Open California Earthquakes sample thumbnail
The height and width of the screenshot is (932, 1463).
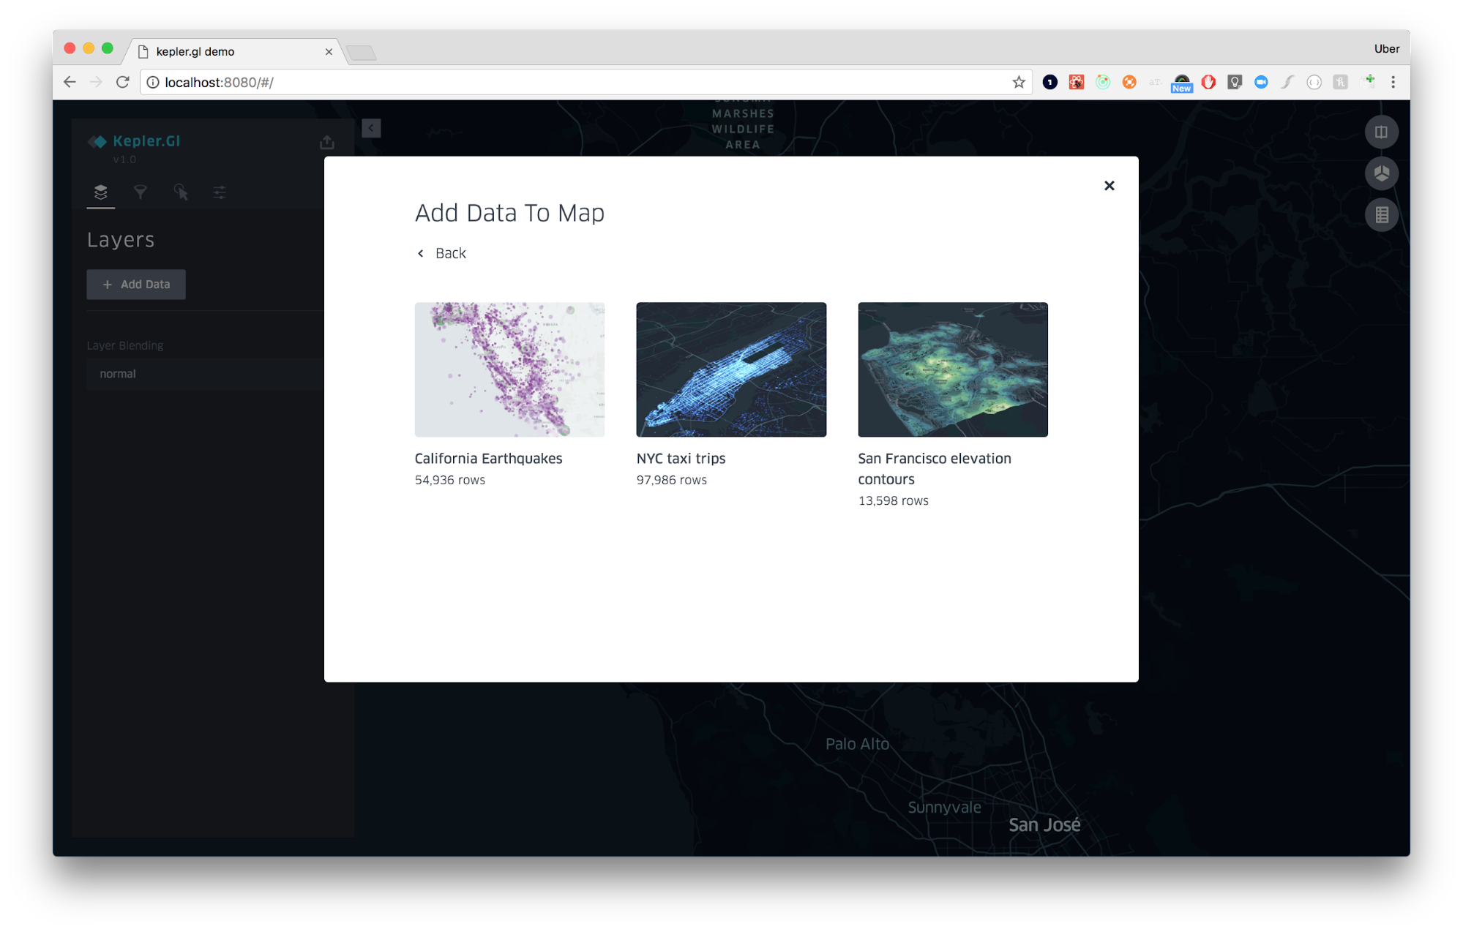coord(509,369)
